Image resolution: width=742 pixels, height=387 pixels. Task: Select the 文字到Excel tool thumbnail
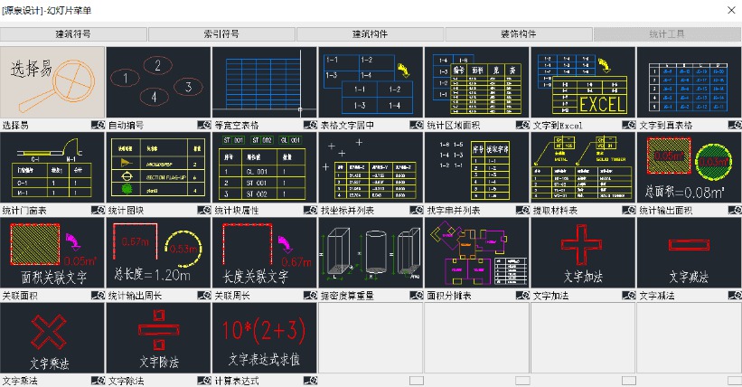583,82
